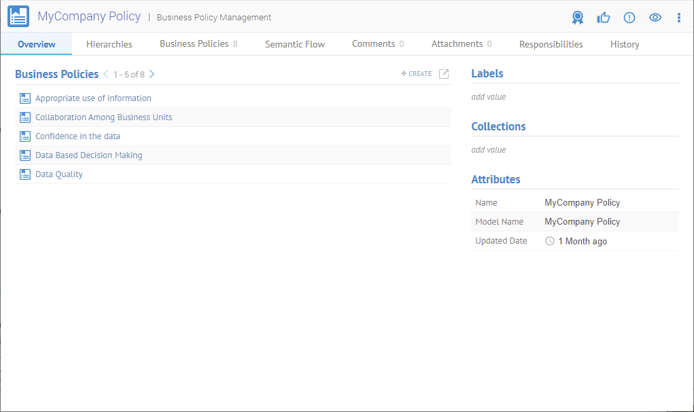Click icon beside Data Quality policy
The width and height of the screenshot is (694, 412).
tap(26, 174)
